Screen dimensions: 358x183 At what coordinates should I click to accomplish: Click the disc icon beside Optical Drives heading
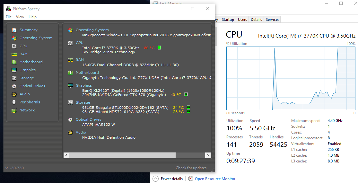tap(70, 119)
